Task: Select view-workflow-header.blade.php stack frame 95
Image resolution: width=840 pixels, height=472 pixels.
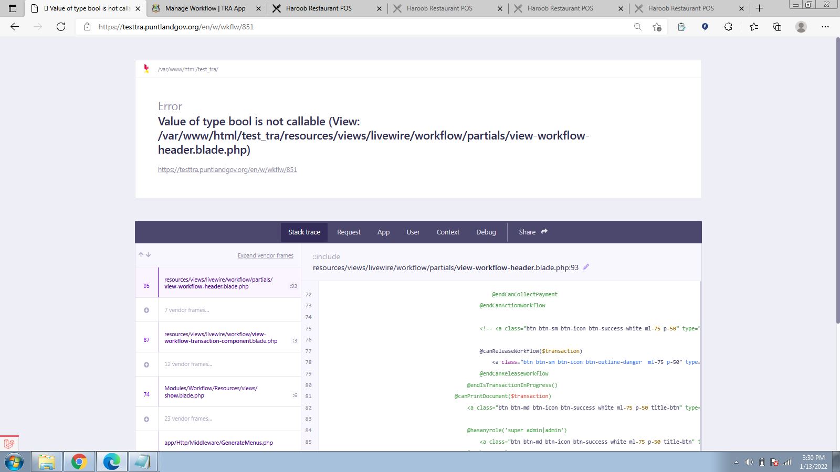Action: 218,283
